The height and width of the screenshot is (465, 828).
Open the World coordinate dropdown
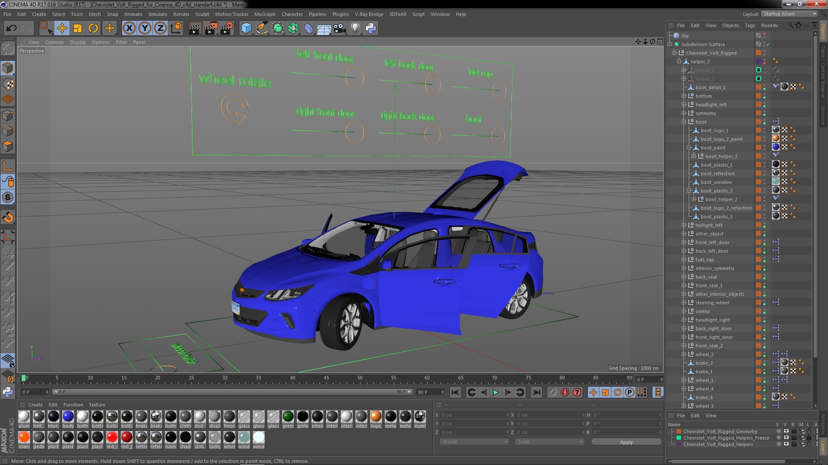(474, 442)
